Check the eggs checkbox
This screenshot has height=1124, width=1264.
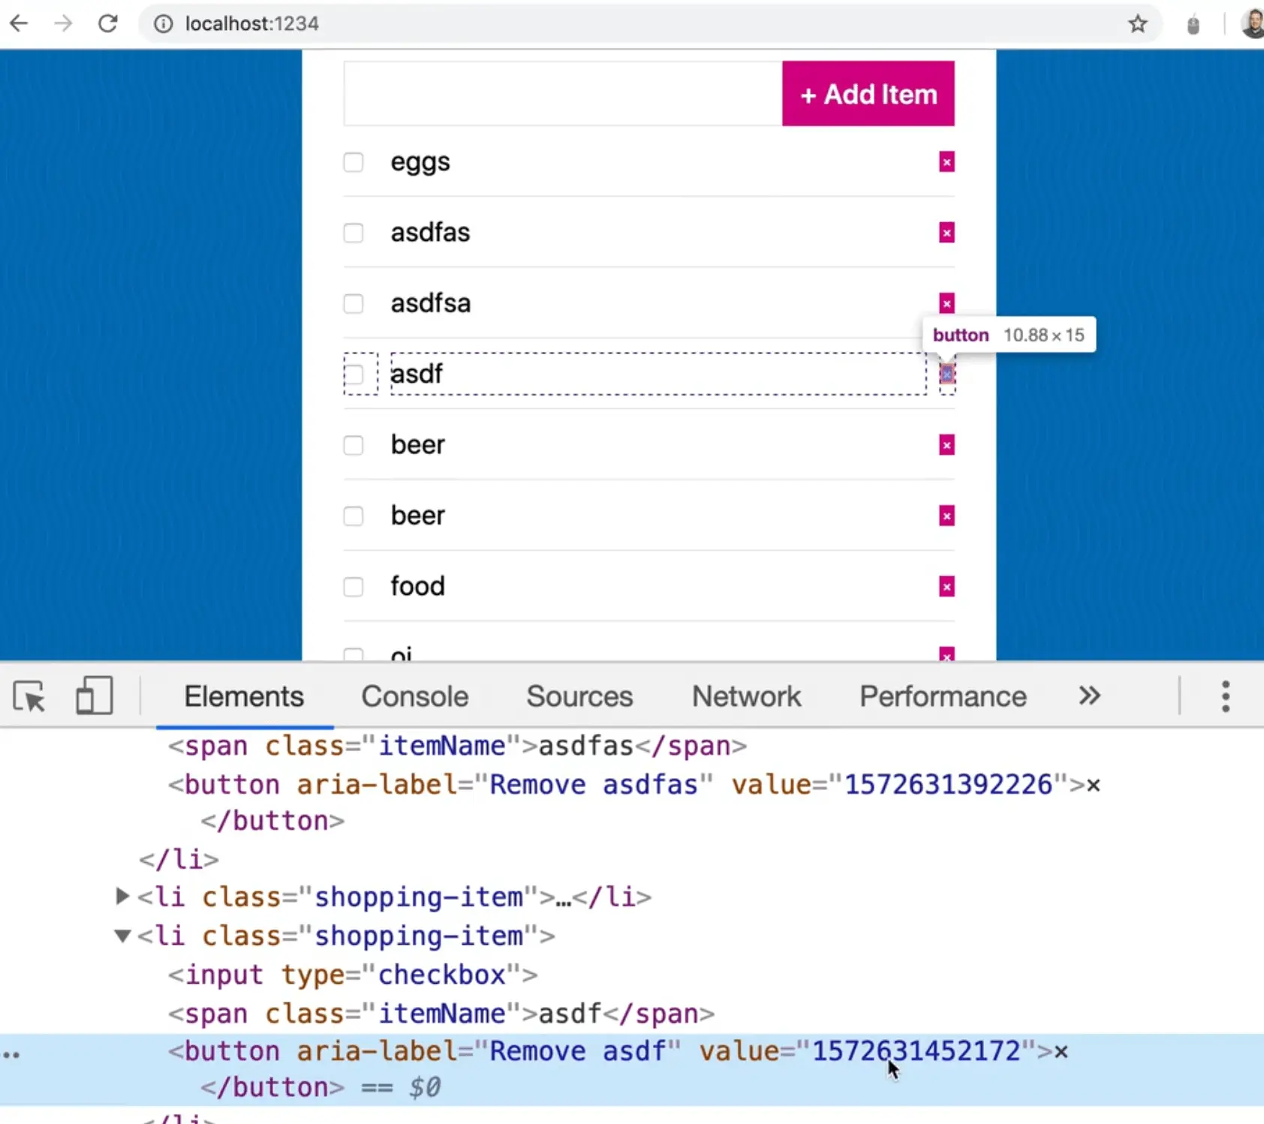point(354,162)
